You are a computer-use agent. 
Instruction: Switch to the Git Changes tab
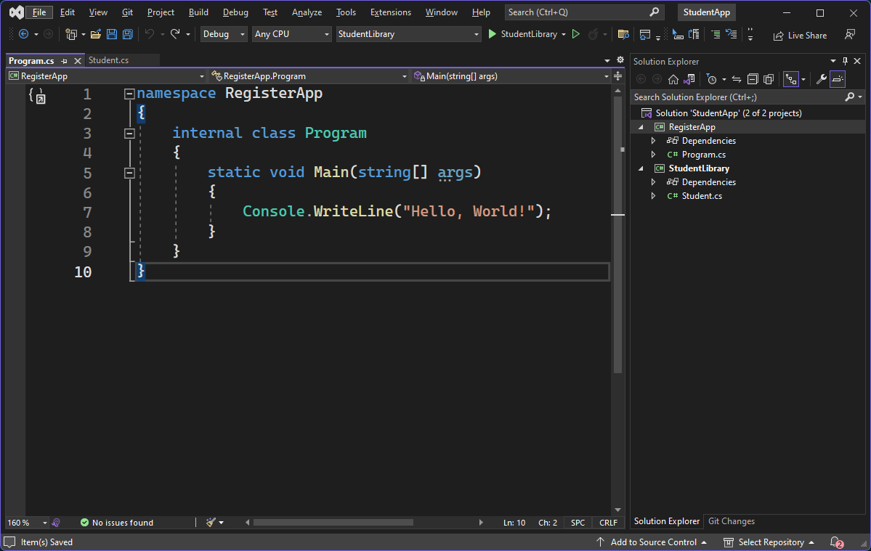click(731, 521)
